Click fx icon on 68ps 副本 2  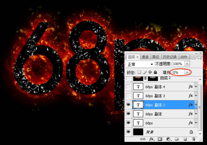click(190, 105)
